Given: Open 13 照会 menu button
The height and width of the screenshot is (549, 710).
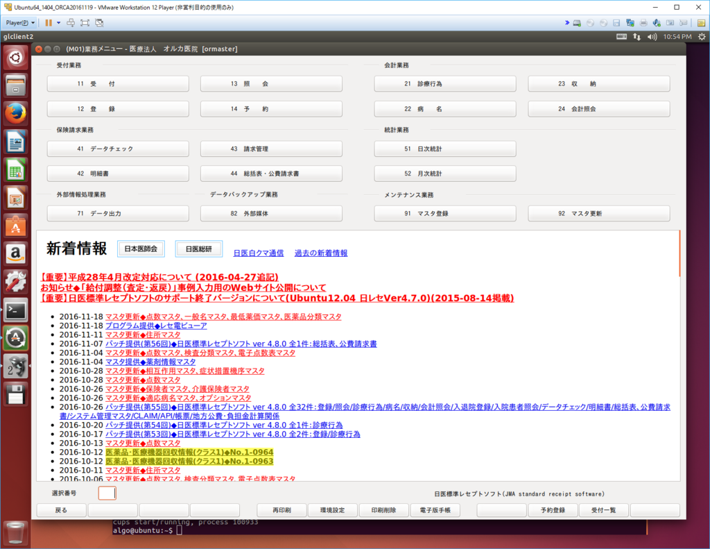Looking at the screenshot, I should click(x=271, y=84).
